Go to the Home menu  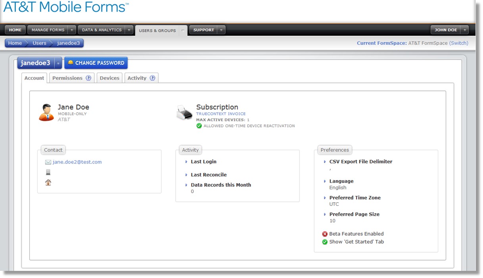point(15,30)
